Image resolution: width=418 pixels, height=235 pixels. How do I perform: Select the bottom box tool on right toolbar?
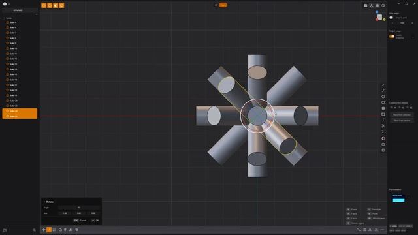pos(383,150)
